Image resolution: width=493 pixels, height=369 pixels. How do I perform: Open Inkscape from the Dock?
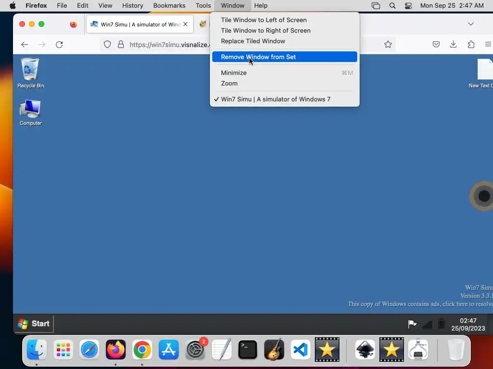(365, 349)
